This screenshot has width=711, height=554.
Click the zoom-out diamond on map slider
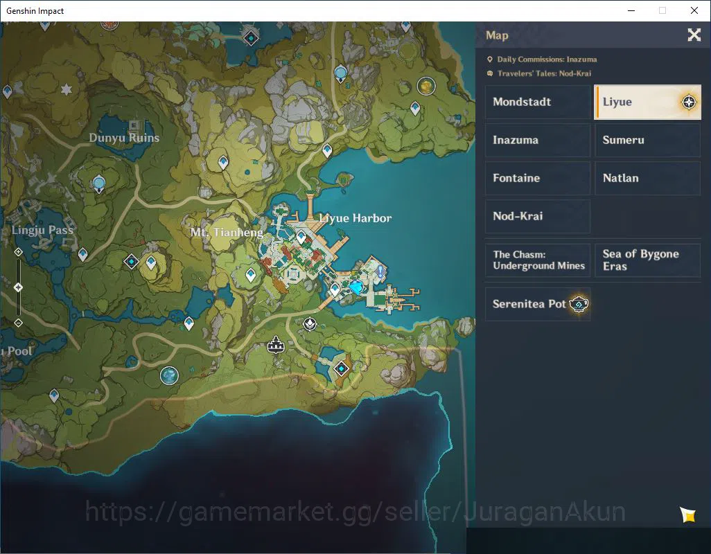18,323
